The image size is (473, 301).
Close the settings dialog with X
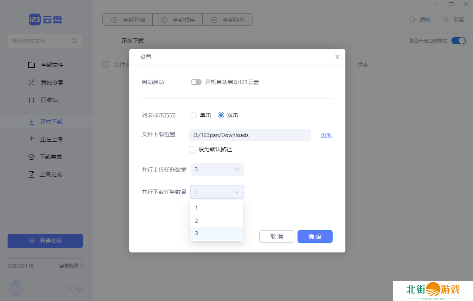point(337,57)
